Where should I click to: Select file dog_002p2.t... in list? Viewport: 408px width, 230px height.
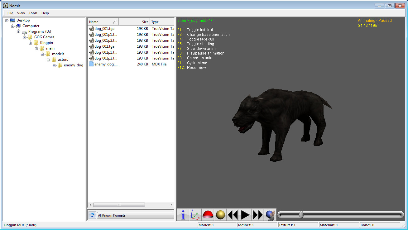pos(106,58)
